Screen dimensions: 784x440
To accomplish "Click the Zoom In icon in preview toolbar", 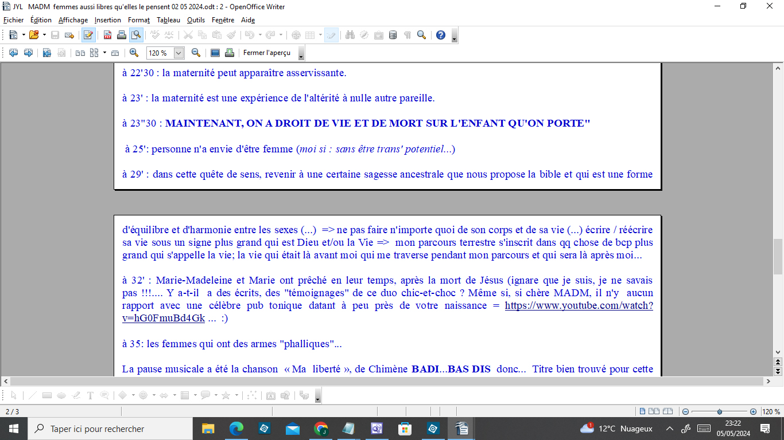I will 134,53.
